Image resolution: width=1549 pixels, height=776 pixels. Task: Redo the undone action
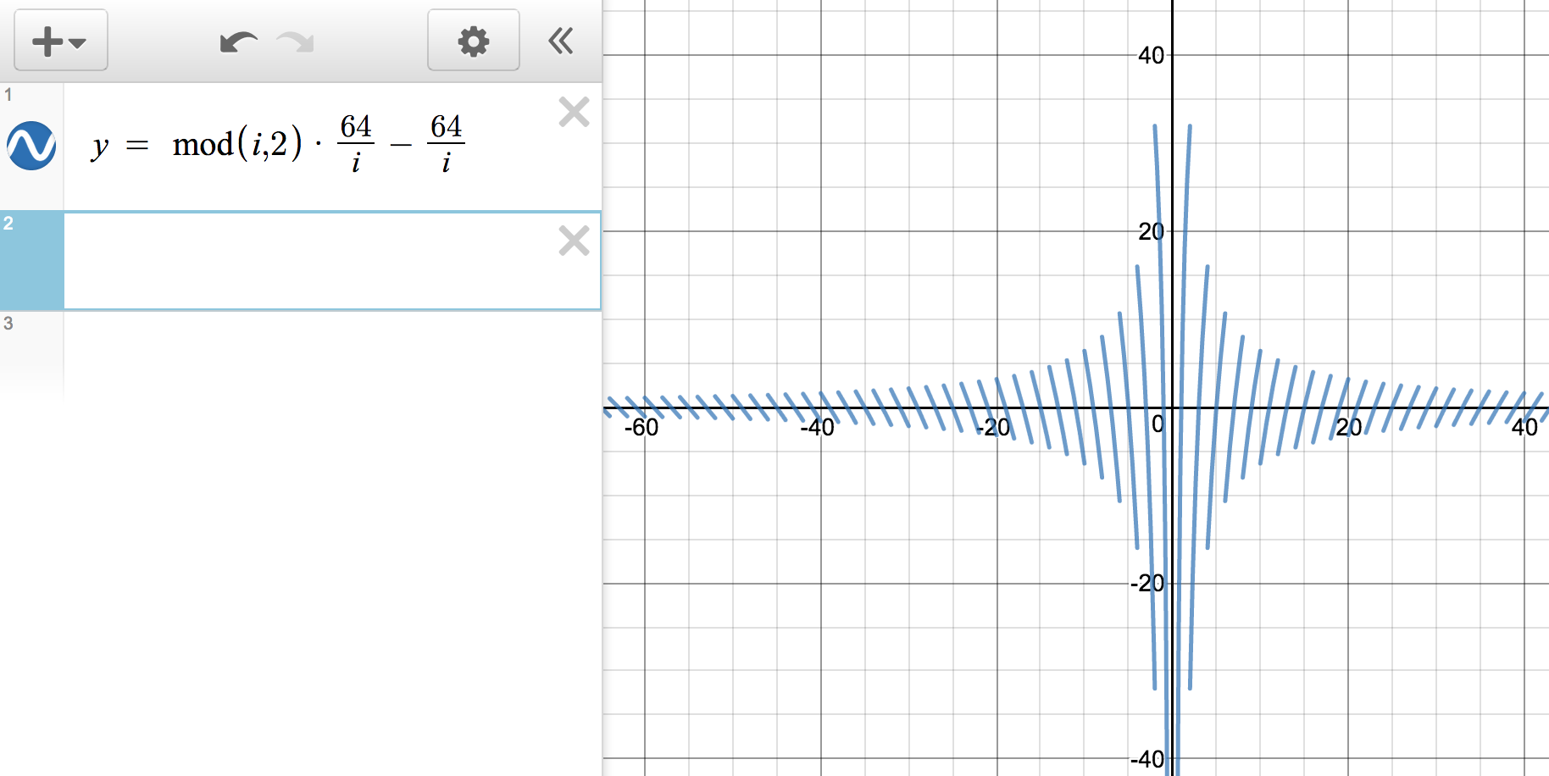[x=296, y=42]
